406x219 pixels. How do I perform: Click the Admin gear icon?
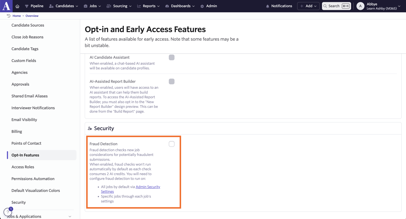point(202,6)
